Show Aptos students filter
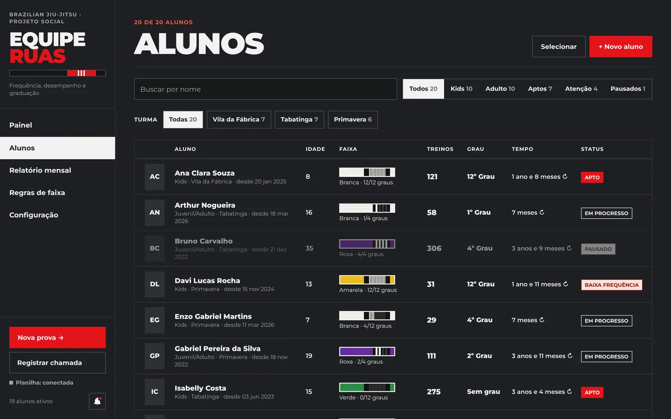This screenshot has width=671, height=419. point(540,89)
